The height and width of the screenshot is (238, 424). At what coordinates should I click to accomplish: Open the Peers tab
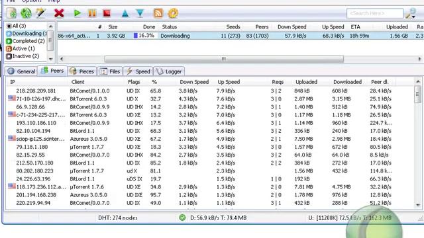tap(52, 71)
